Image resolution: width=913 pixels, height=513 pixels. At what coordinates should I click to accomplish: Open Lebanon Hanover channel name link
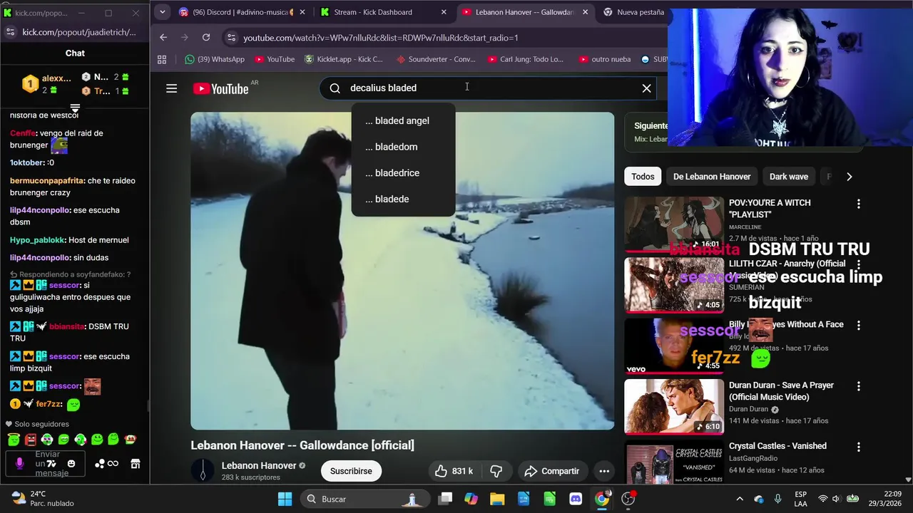[x=259, y=465]
